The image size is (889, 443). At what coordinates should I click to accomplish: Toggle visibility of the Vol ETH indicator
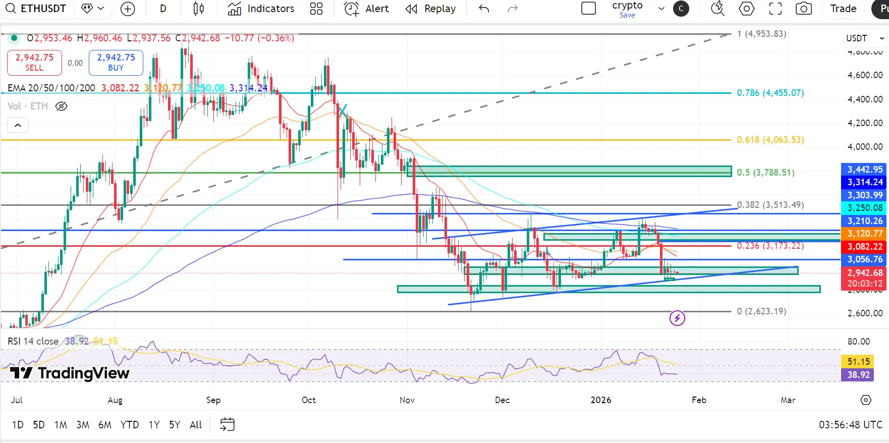click(61, 106)
